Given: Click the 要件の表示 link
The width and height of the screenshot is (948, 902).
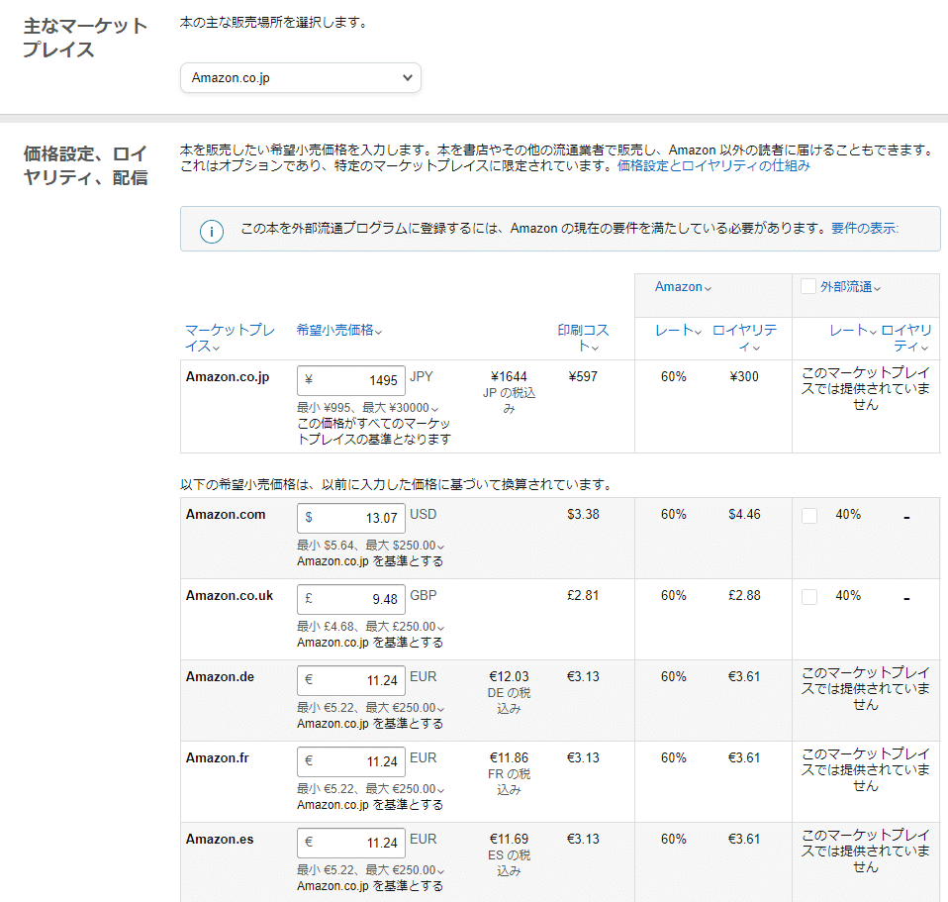Looking at the screenshot, I should [x=865, y=228].
